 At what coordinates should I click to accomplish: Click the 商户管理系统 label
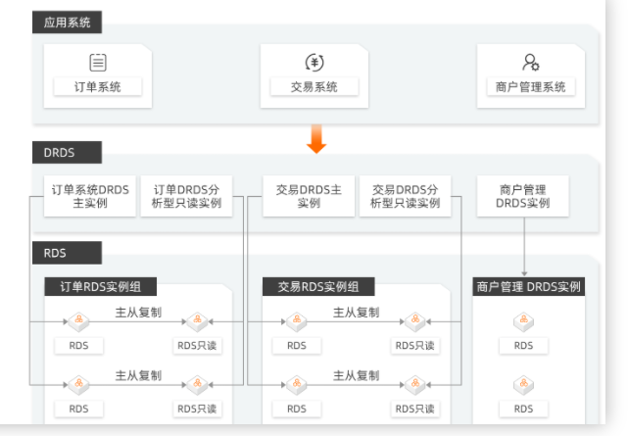[x=531, y=87]
